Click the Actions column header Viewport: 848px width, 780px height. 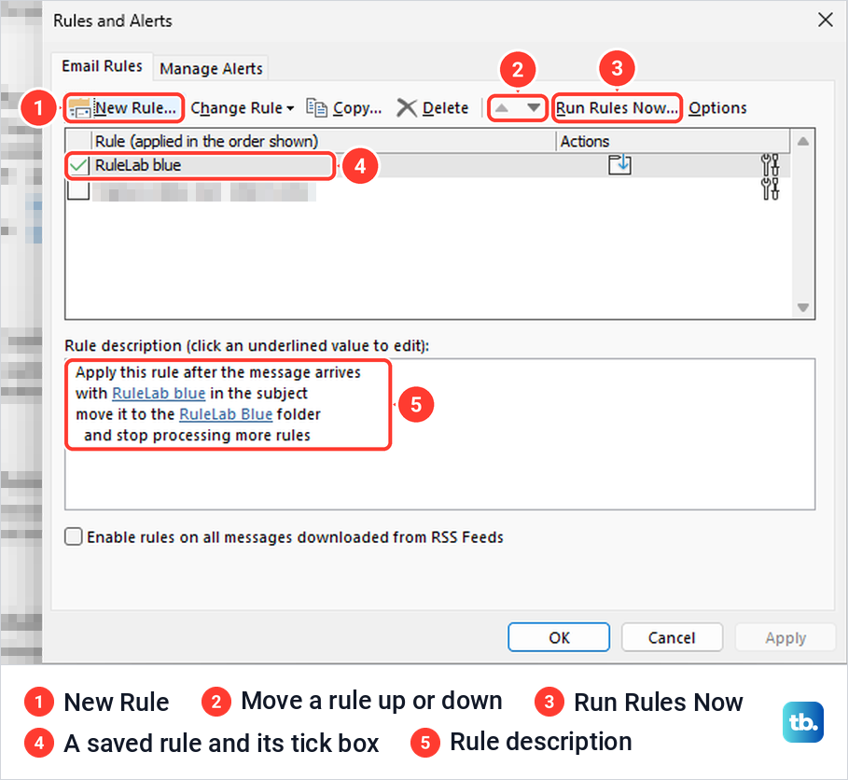click(673, 141)
